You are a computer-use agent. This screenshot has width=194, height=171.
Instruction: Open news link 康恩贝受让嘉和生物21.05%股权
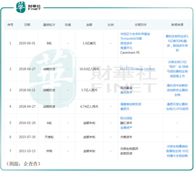pos(177,107)
